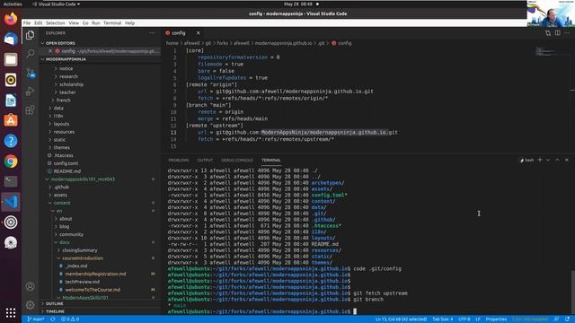The image size is (575, 323).
Task: Expand the closingSummary folder
Action: click(80, 250)
